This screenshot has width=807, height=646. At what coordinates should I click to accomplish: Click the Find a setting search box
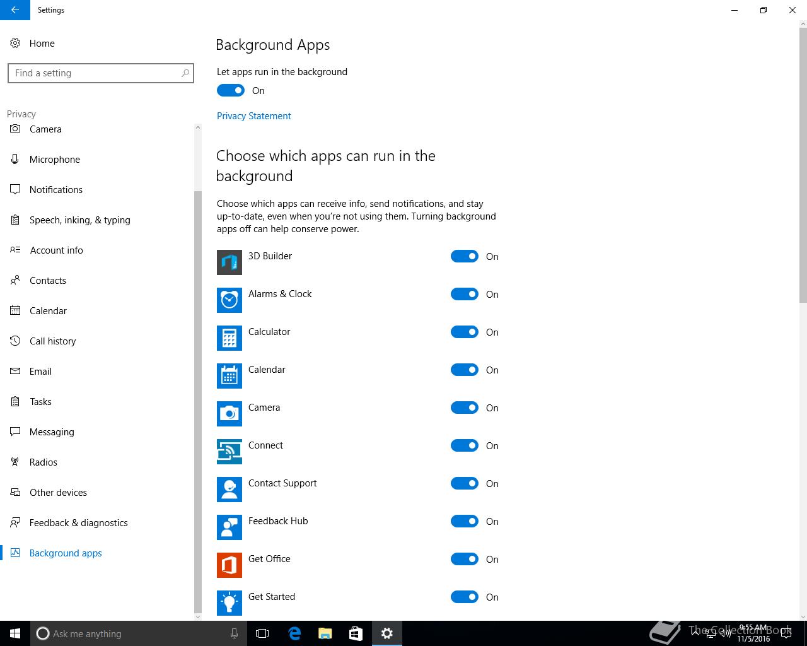pos(101,73)
